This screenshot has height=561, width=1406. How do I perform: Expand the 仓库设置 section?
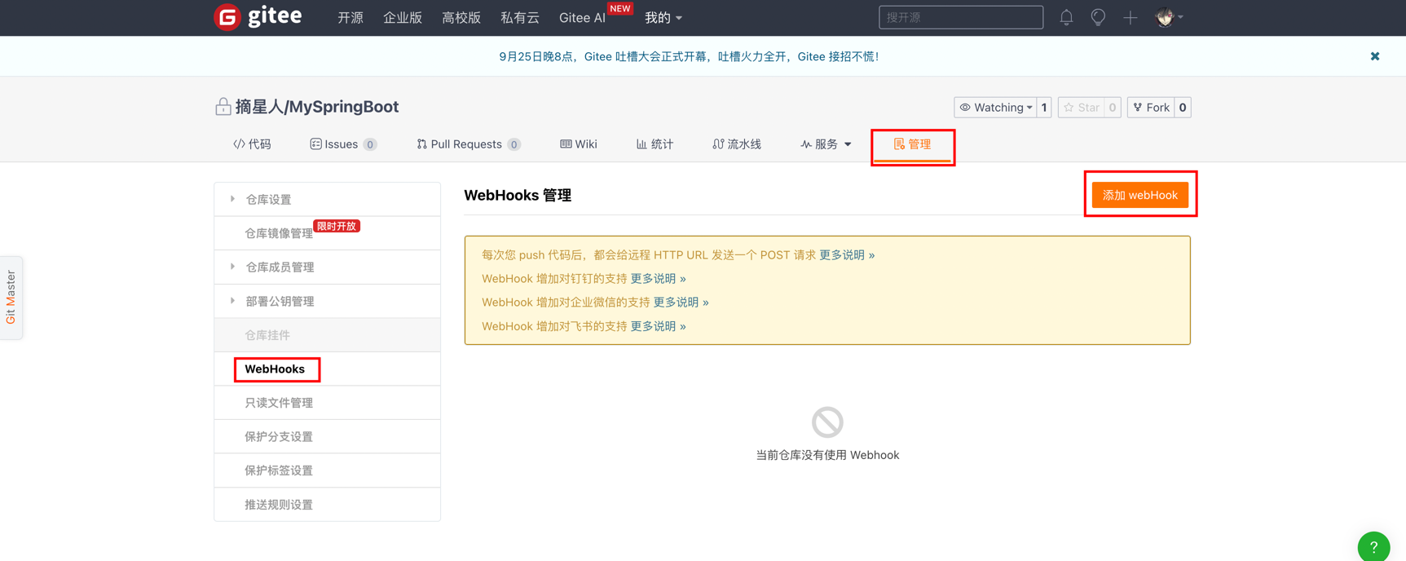(268, 200)
